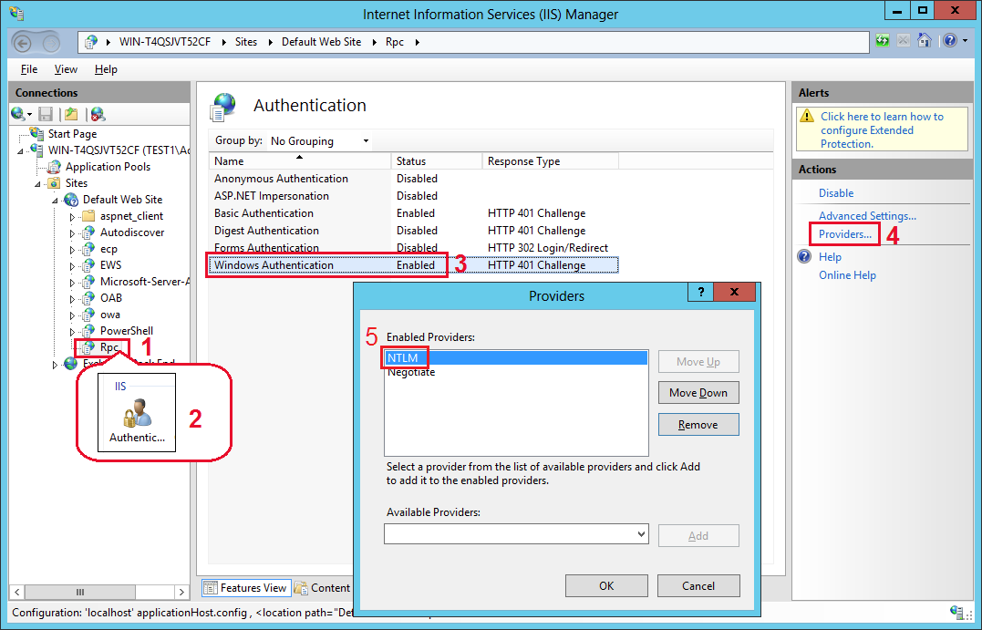Click the Authentication feature icon in callout

(x=137, y=412)
